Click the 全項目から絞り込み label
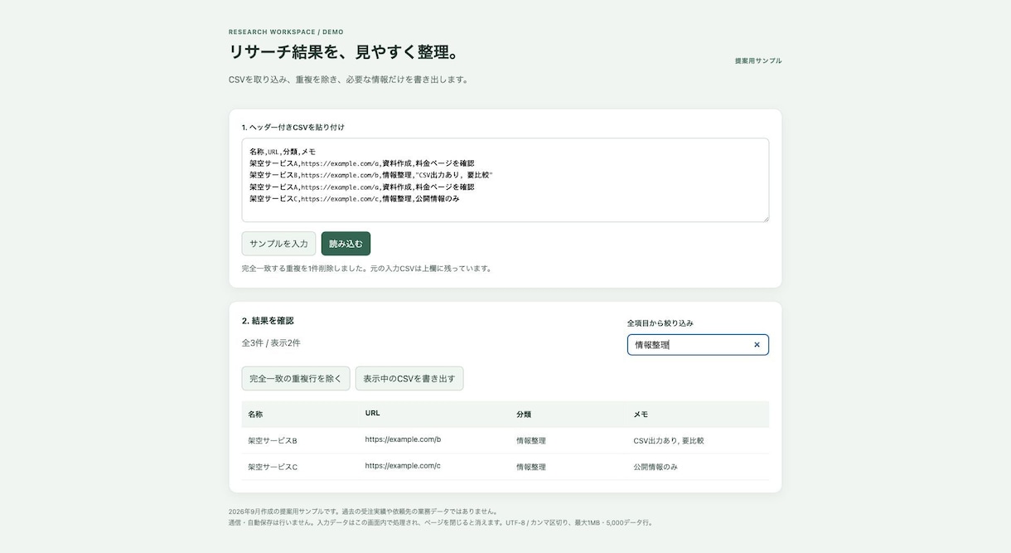This screenshot has width=1011, height=553. coord(660,323)
